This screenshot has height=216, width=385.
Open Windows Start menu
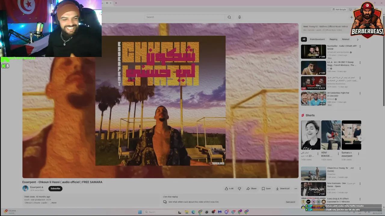coord(140,212)
